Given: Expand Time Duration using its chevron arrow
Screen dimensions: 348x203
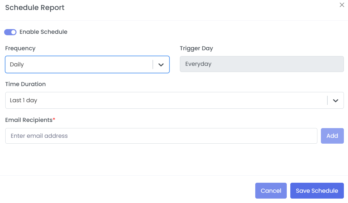Looking at the screenshot, I should [x=335, y=100].
